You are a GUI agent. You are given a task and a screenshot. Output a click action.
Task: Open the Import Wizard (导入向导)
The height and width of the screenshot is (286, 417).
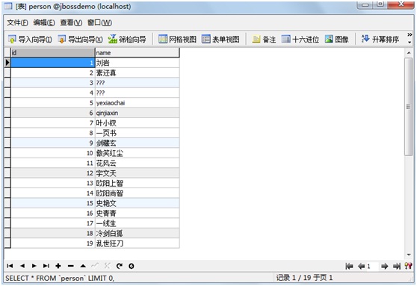click(30, 40)
